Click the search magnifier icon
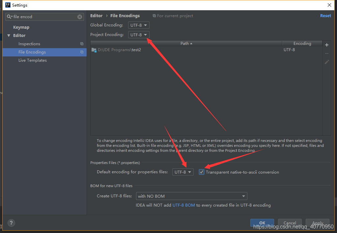Viewport: 337px width, 233px height. coord(9,17)
